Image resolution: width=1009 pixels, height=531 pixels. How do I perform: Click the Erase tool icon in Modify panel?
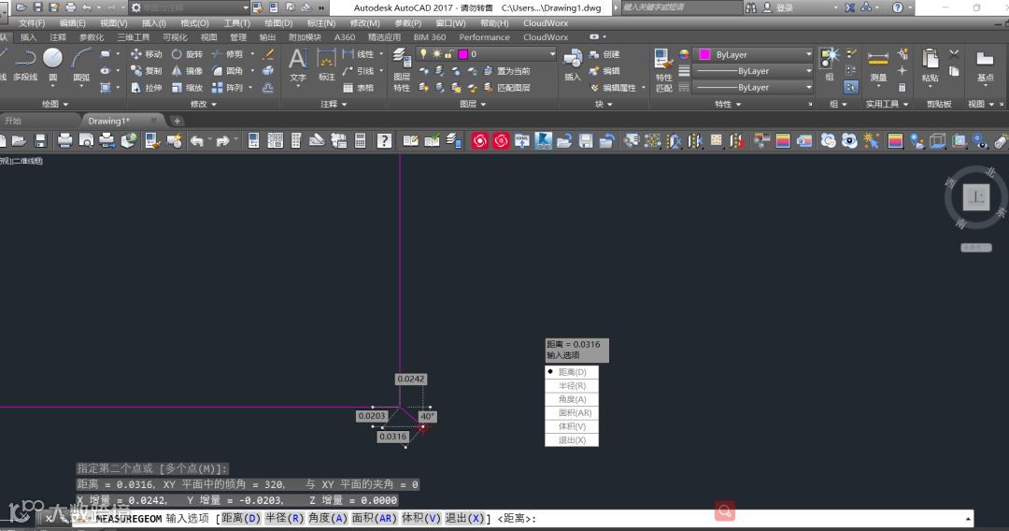coord(269,54)
